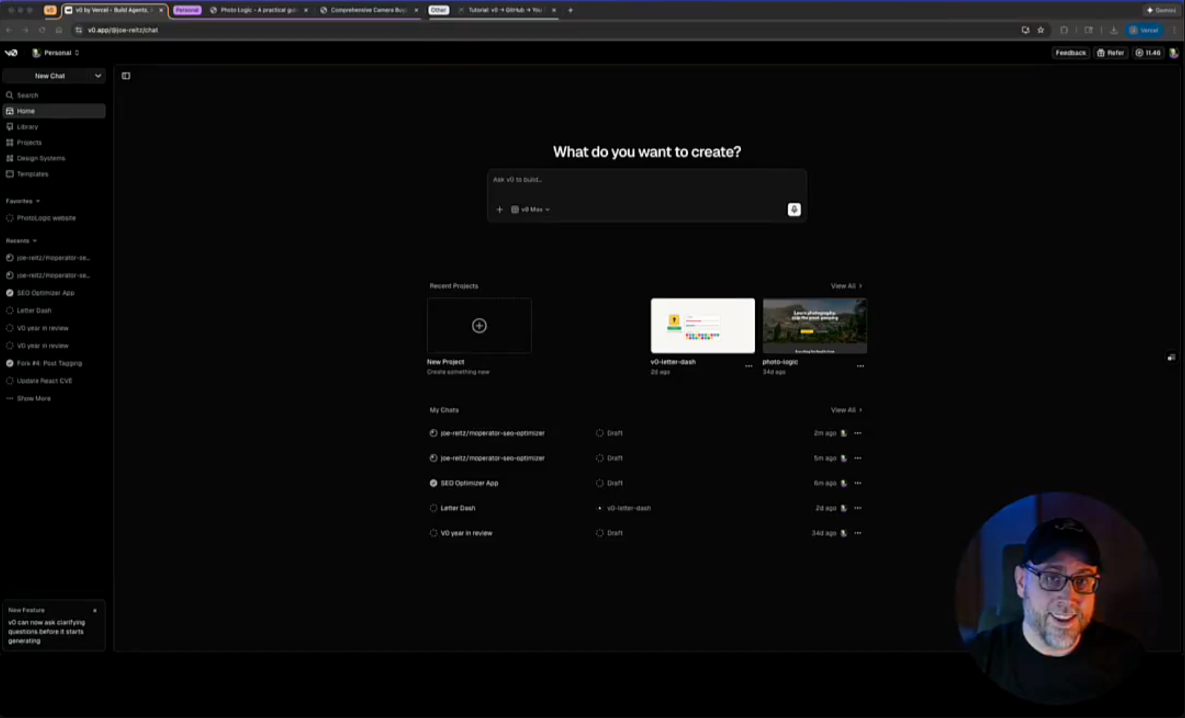Click the v0-letter-dash project label in Letter Dash row
The image size is (1185, 718).
629,508
